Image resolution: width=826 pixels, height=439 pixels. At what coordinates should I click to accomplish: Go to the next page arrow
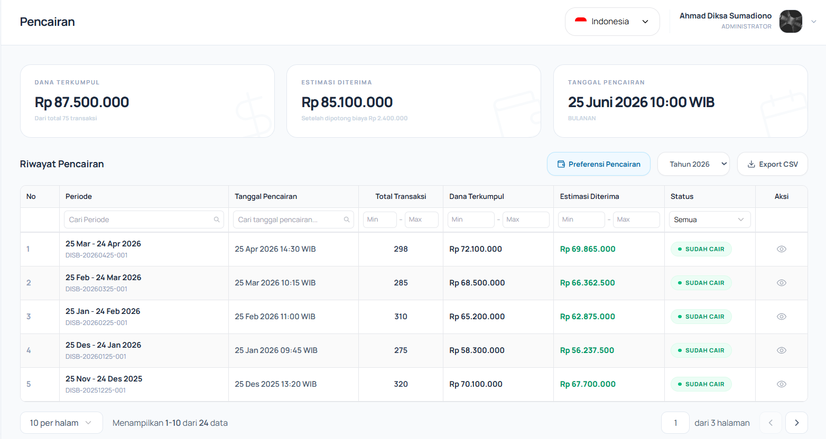pos(796,423)
